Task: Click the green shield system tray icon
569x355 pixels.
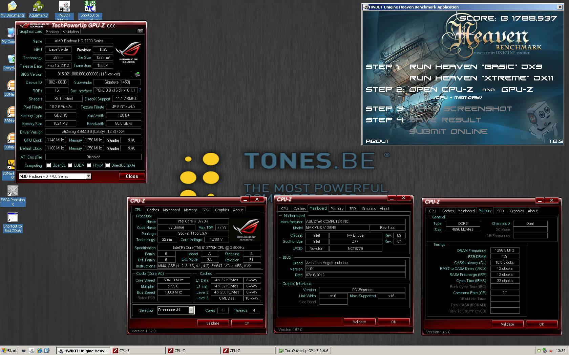Action: click(545, 351)
